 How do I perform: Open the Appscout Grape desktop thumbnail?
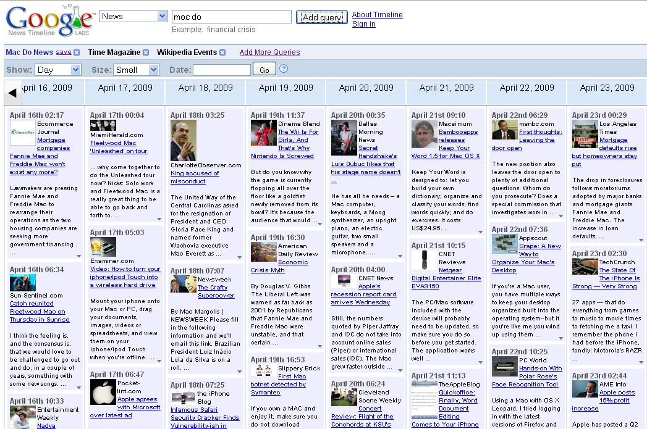coord(505,244)
